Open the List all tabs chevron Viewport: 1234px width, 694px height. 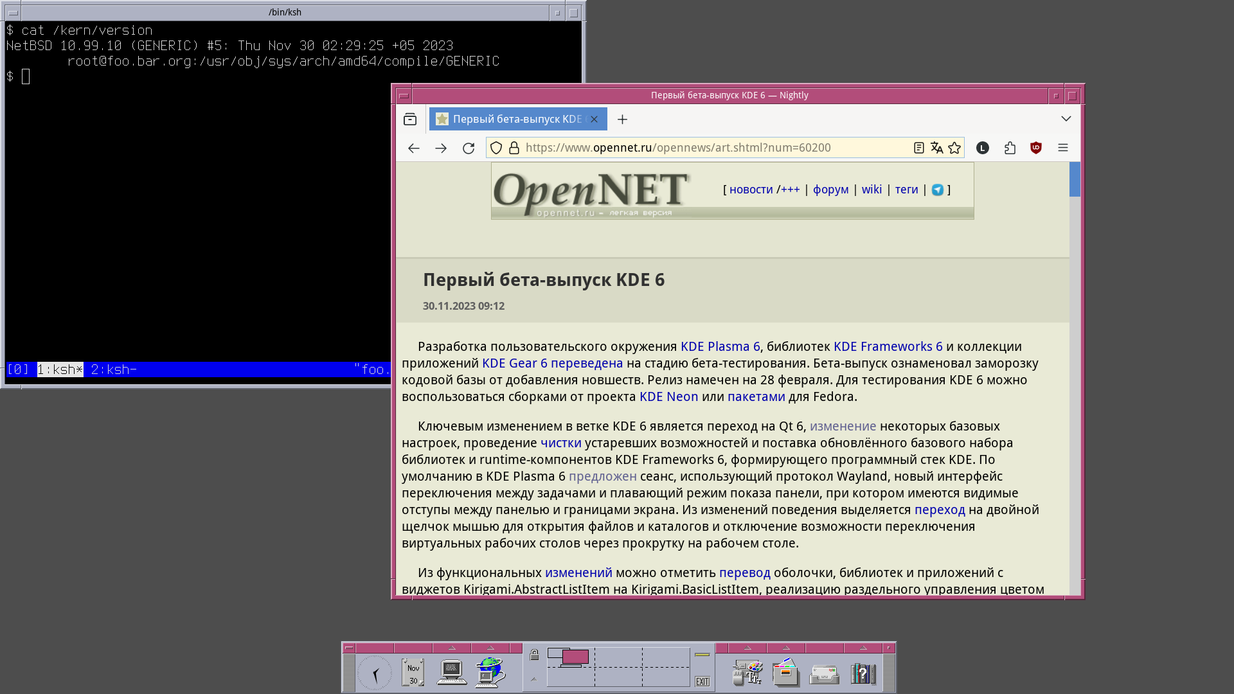click(x=1066, y=119)
